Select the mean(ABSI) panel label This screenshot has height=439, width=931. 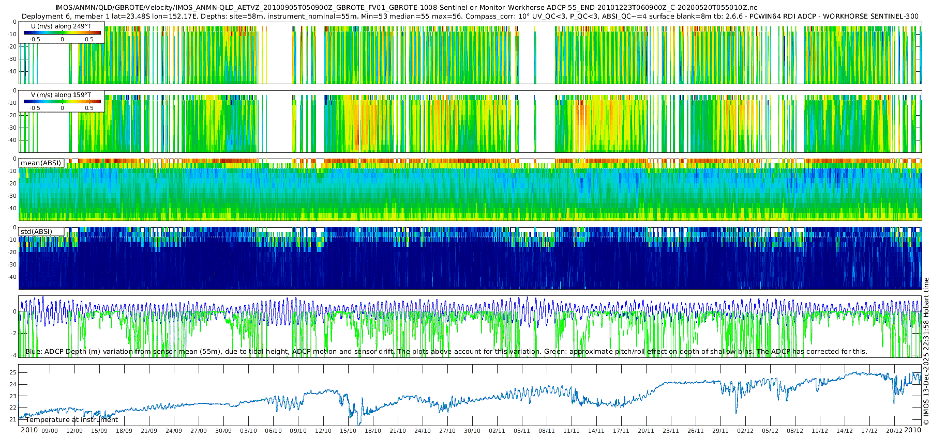pos(41,163)
